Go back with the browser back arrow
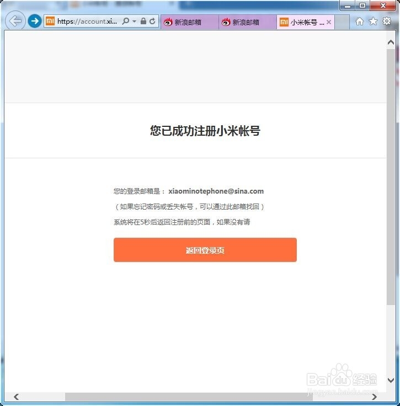The image size is (400, 406). pos(15,21)
